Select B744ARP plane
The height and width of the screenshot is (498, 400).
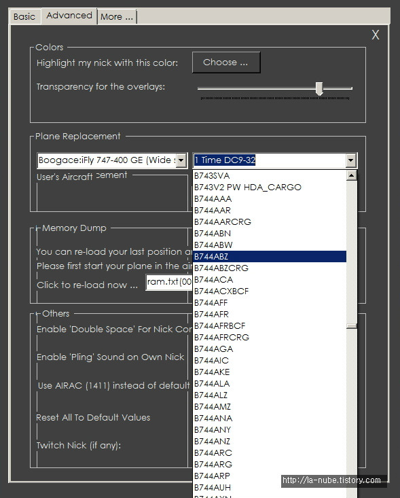click(x=269, y=476)
